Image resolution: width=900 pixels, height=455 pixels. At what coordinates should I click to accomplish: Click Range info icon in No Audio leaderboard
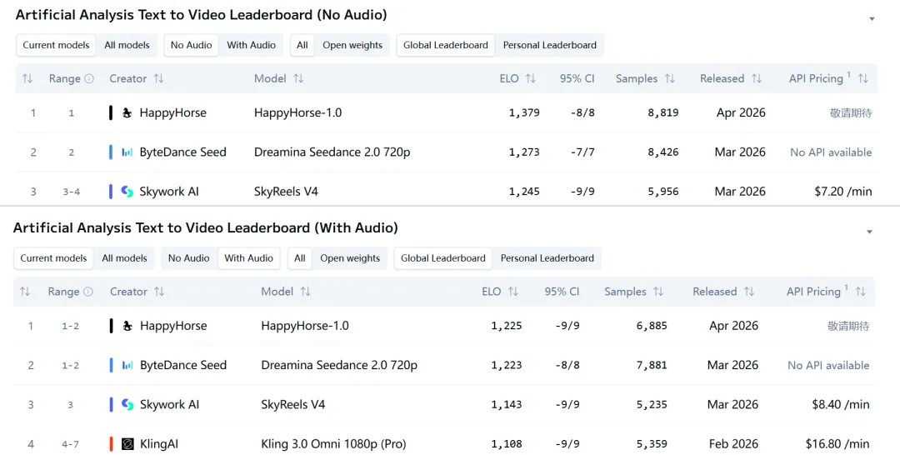point(89,78)
